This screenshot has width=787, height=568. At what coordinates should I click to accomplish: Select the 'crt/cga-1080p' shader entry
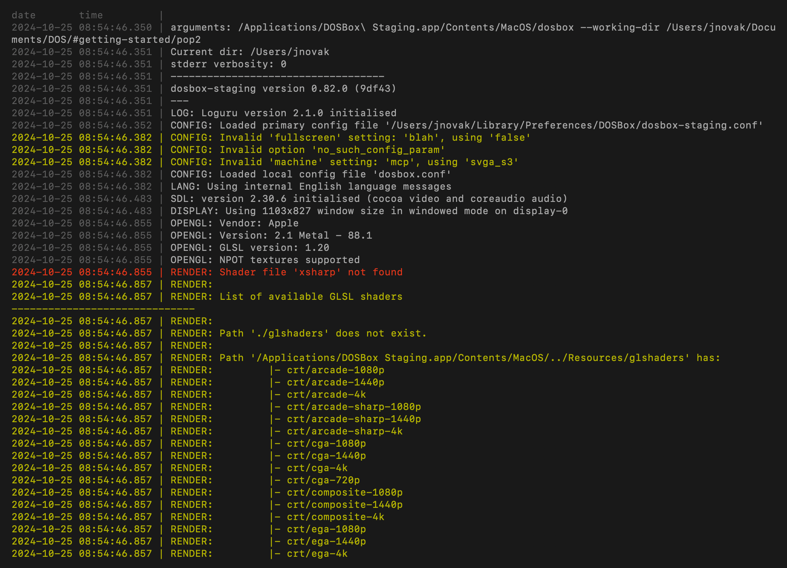click(x=326, y=444)
